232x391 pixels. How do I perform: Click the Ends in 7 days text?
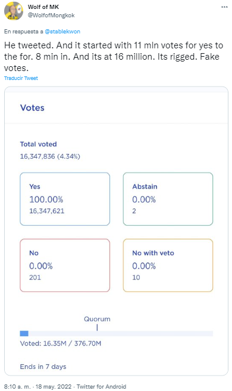(43, 367)
